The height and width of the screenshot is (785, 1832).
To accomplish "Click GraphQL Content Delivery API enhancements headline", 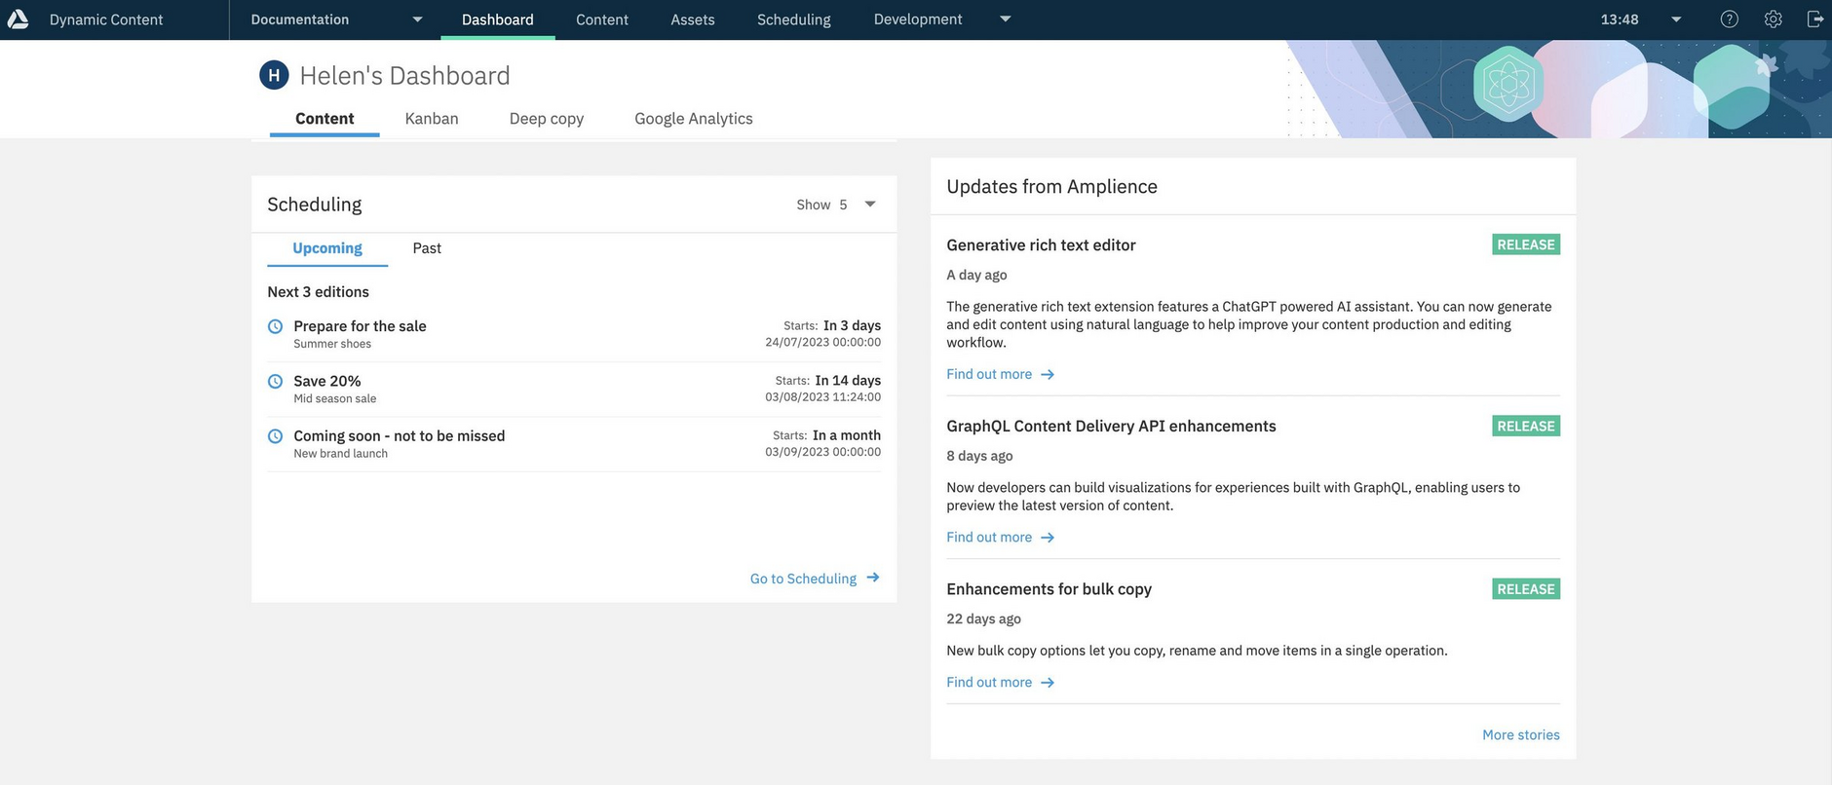I will click(1111, 427).
